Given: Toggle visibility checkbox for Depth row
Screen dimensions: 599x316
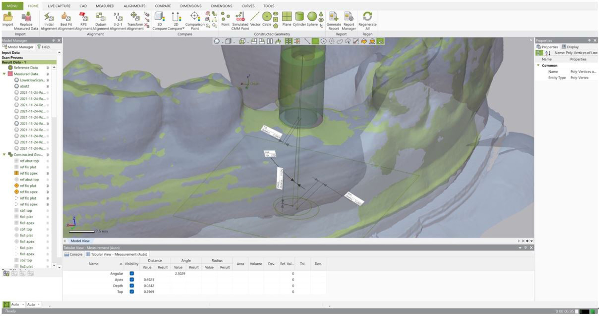Looking at the screenshot, I should (132, 286).
